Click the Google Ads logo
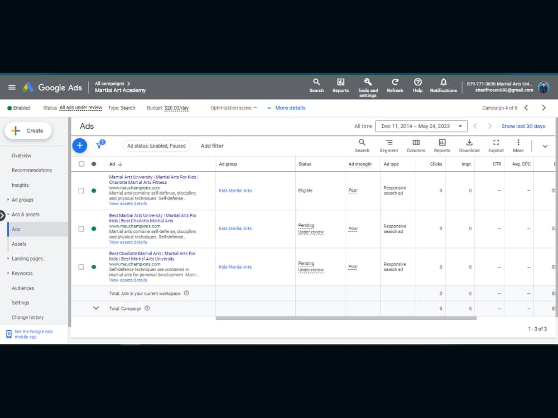Image resolution: width=558 pixels, height=418 pixels. (x=52, y=88)
